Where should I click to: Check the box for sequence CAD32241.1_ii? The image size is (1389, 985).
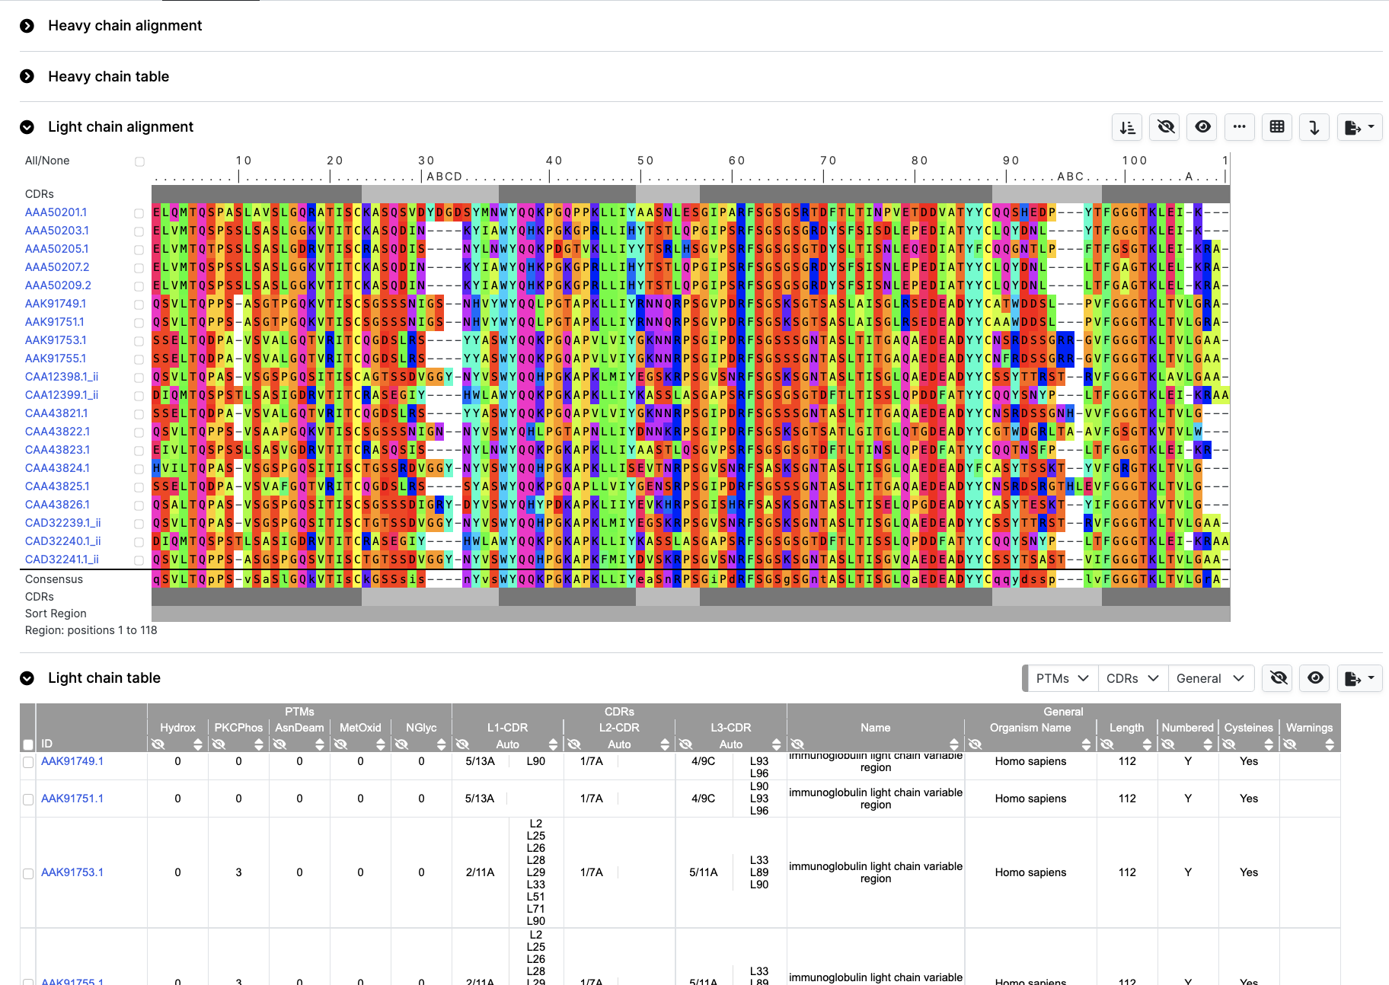point(139,560)
